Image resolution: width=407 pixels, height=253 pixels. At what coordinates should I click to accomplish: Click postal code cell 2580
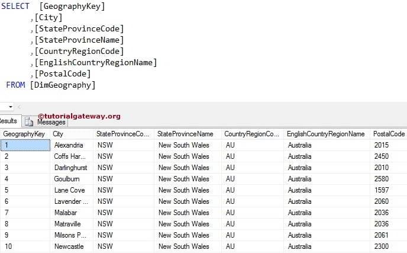click(382, 179)
